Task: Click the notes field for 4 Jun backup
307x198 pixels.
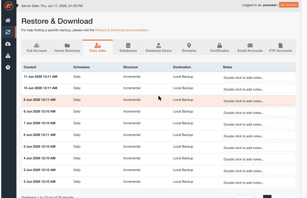Action: (x=258, y=160)
